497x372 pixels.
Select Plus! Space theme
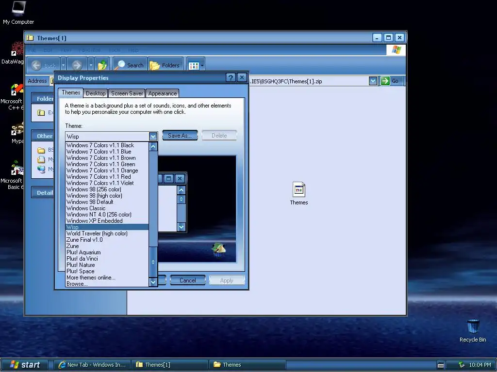pyautogui.click(x=107, y=271)
